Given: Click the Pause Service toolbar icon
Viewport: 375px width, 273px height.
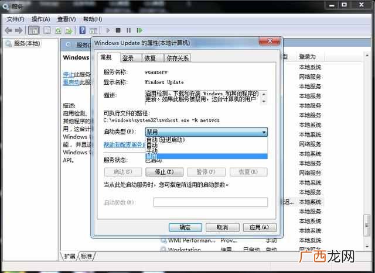Looking at the screenshot, I should 129,30.
